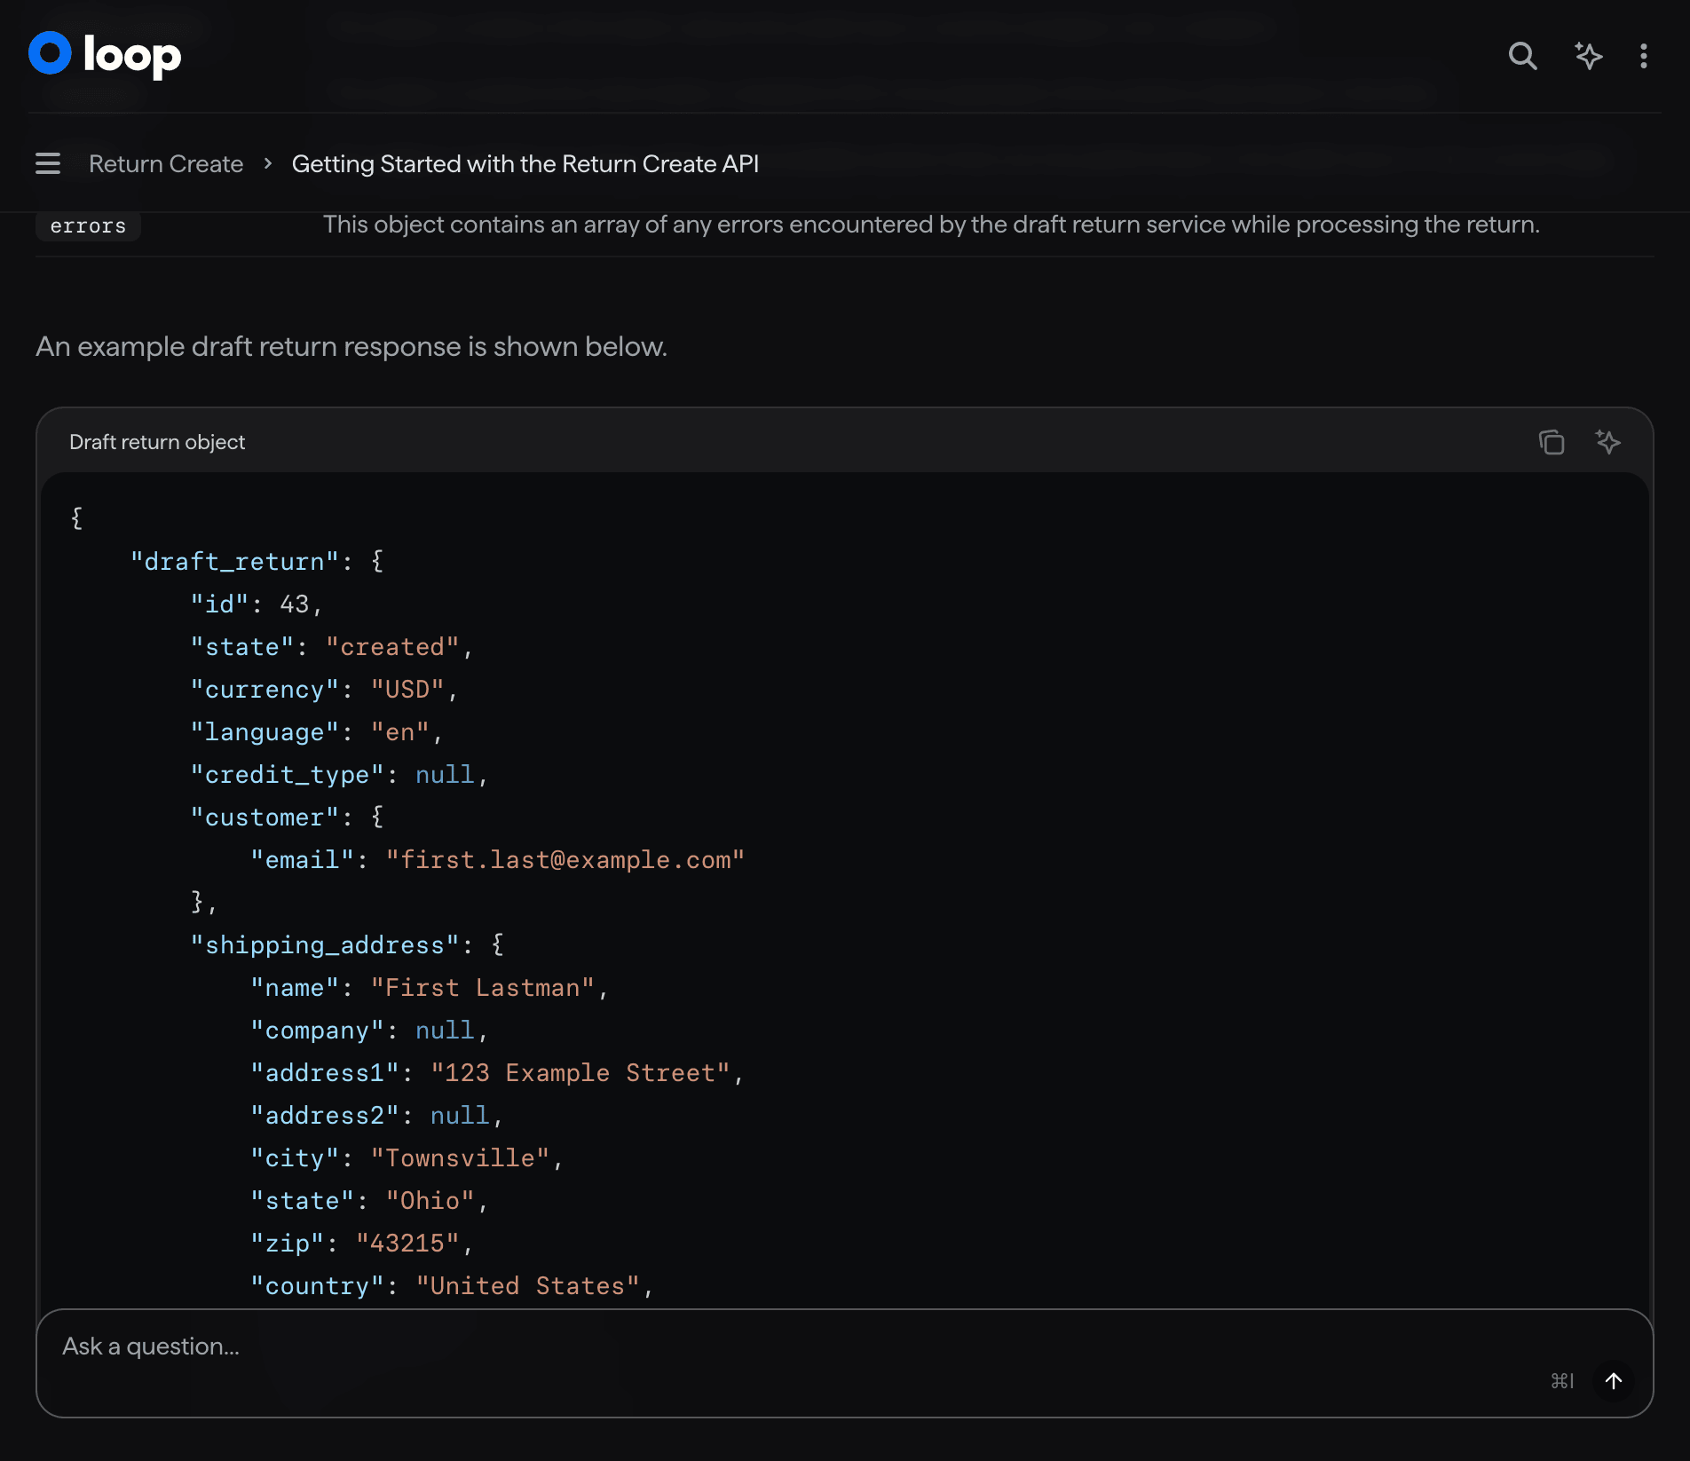Click the Loop logo
The width and height of the screenshot is (1690, 1461).
click(105, 55)
